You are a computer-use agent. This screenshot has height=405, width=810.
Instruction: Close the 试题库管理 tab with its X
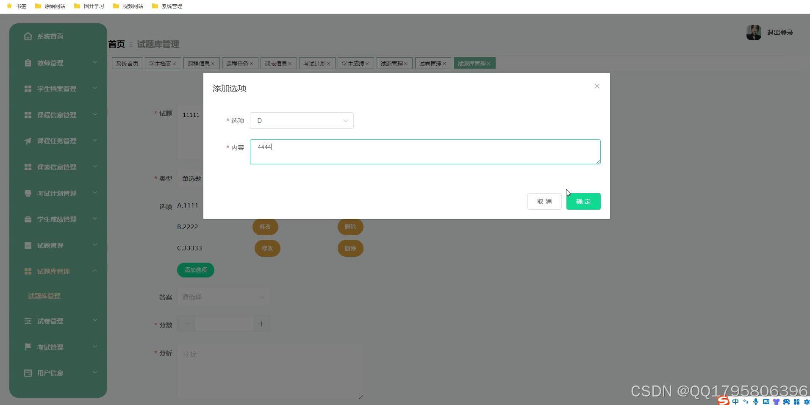pos(488,64)
